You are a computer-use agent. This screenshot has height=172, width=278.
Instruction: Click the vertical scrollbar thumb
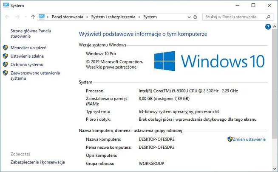[x=275, y=84]
